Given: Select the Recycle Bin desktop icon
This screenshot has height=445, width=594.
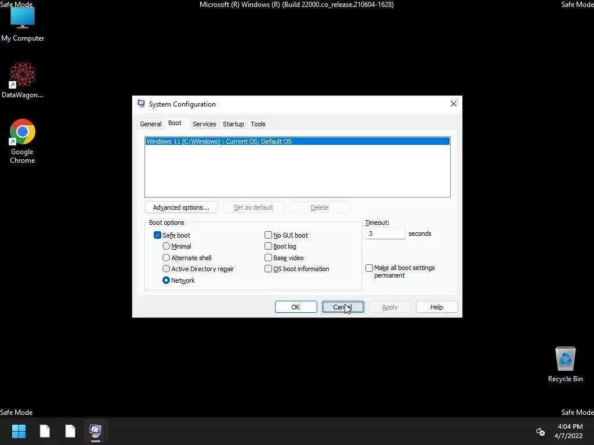Looking at the screenshot, I should click(565, 364).
